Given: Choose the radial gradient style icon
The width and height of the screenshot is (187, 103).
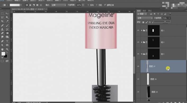Looking at the screenshot, I should (x=30, y=5).
